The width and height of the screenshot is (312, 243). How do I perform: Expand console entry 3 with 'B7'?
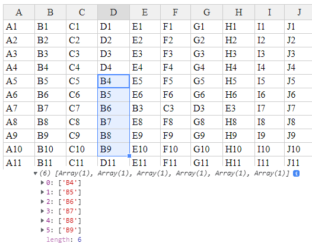pyautogui.click(x=42, y=211)
